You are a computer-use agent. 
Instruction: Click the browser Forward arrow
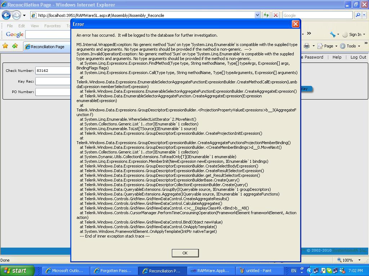(16, 15)
